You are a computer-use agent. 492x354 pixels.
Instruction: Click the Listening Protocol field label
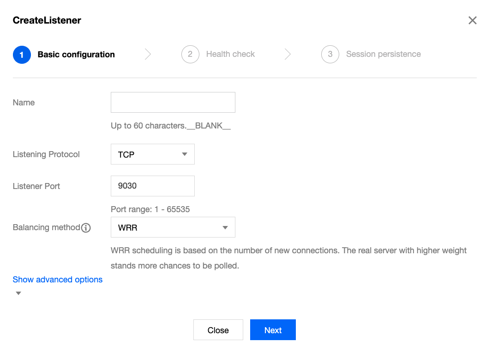point(46,154)
